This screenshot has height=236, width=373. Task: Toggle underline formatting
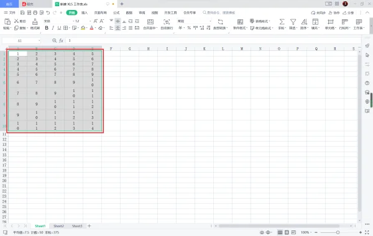click(x=59, y=28)
